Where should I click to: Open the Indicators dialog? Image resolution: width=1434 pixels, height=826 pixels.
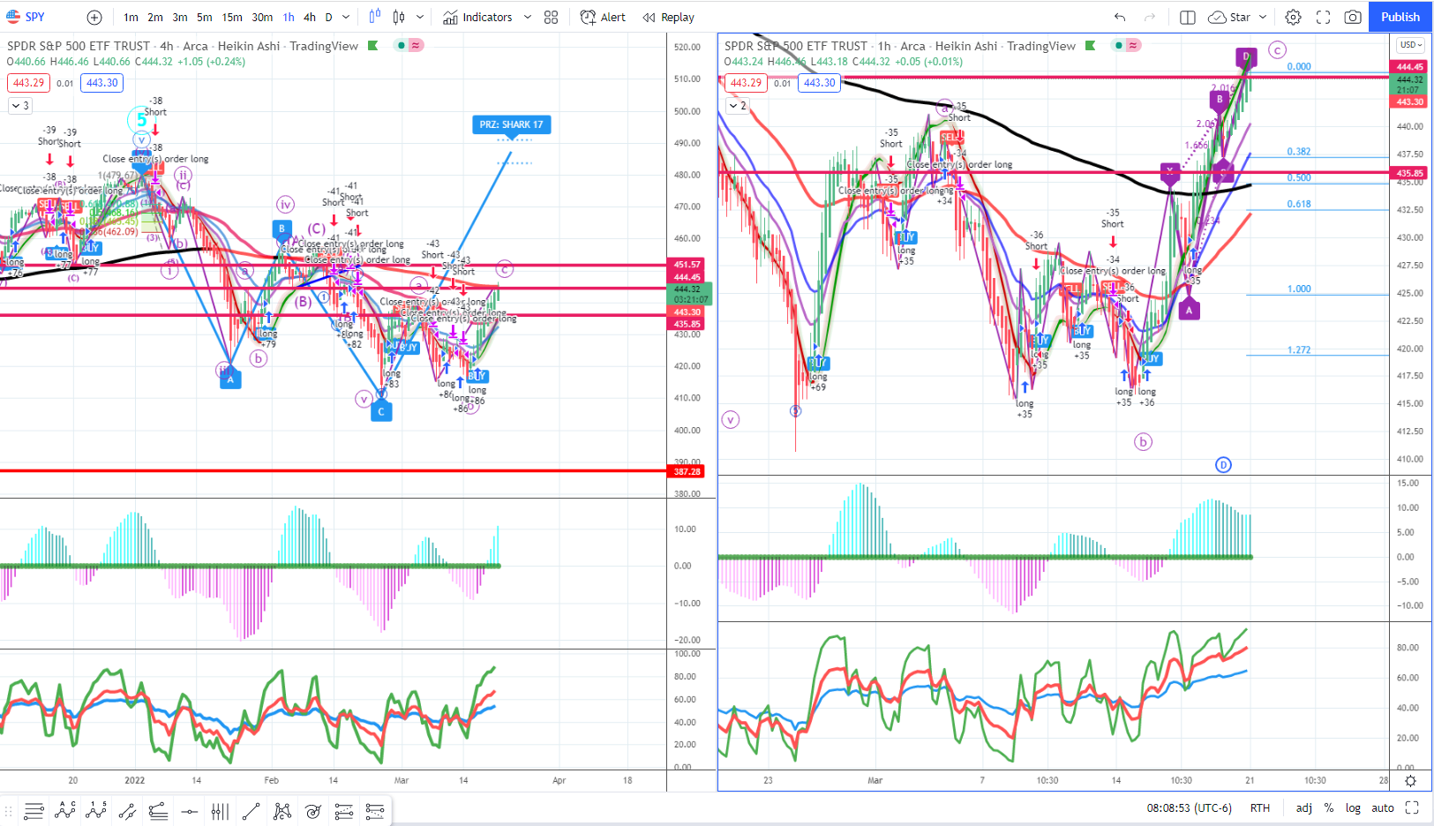click(477, 17)
